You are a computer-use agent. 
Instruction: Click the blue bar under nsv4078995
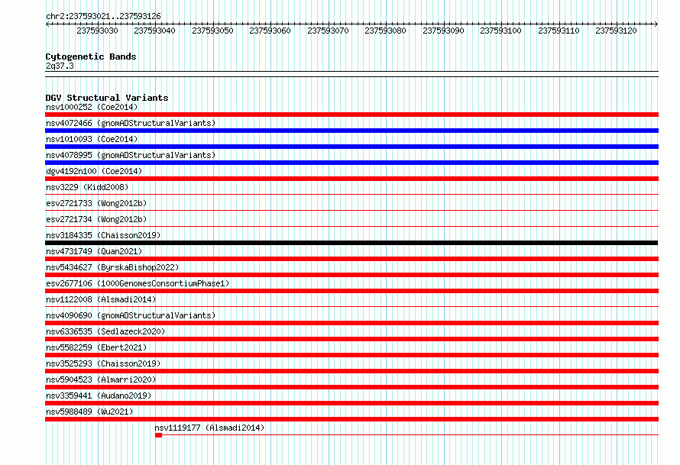point(351,163)
